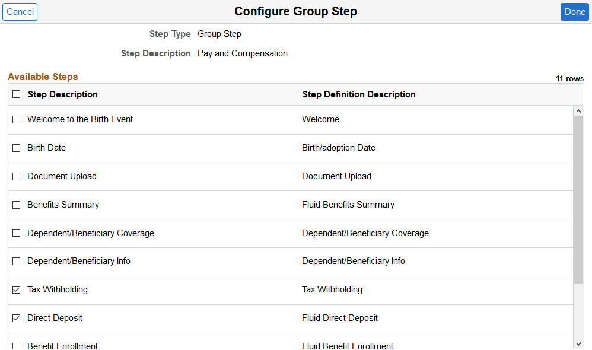Viewport: 592px width, 350px height.
Task: Click the 'Birth/adoption Date' definition cell
Action: pyautogui.click(x=339, y=148)
